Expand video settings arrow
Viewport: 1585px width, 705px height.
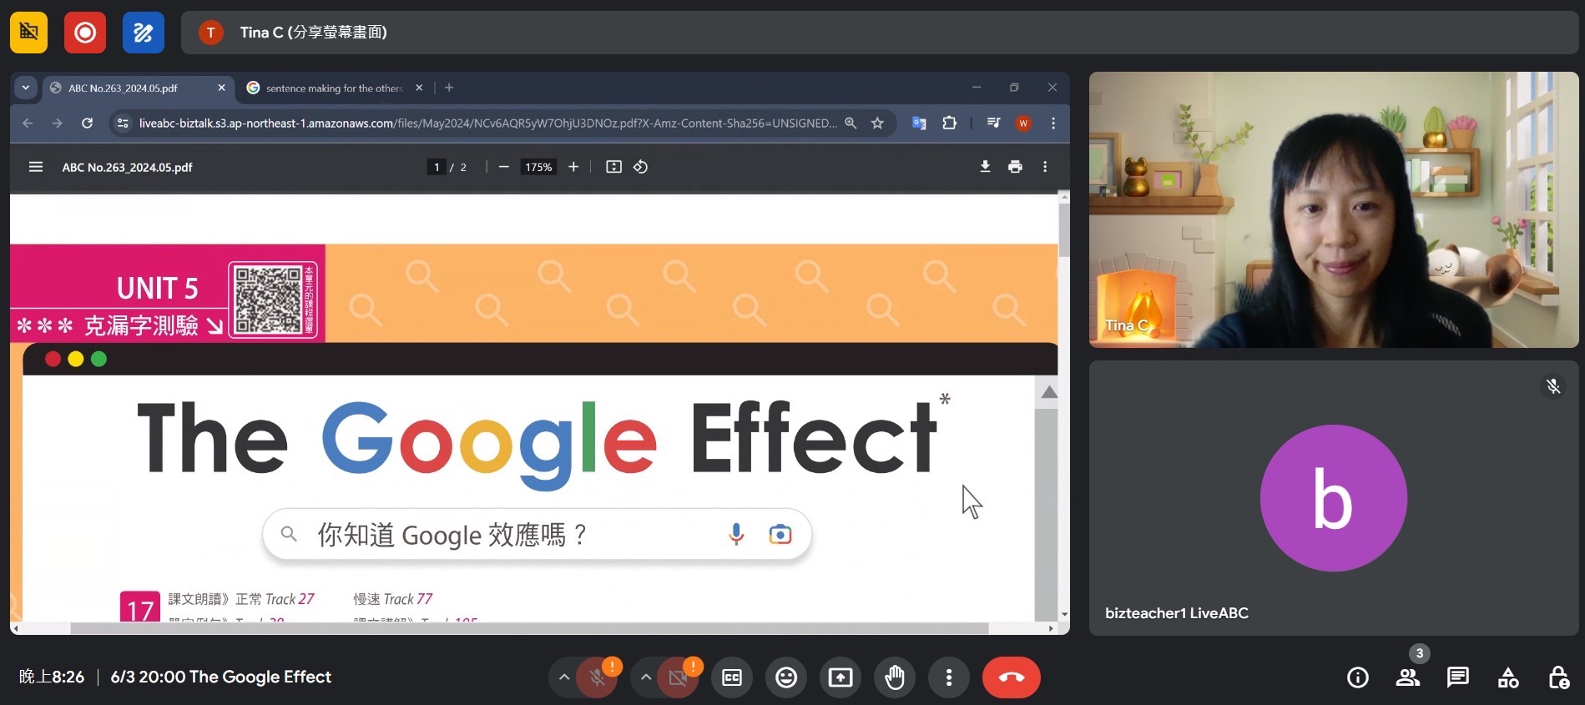point(646,677)
